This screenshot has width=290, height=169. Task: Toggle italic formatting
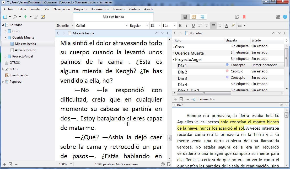tap(187, 25)
